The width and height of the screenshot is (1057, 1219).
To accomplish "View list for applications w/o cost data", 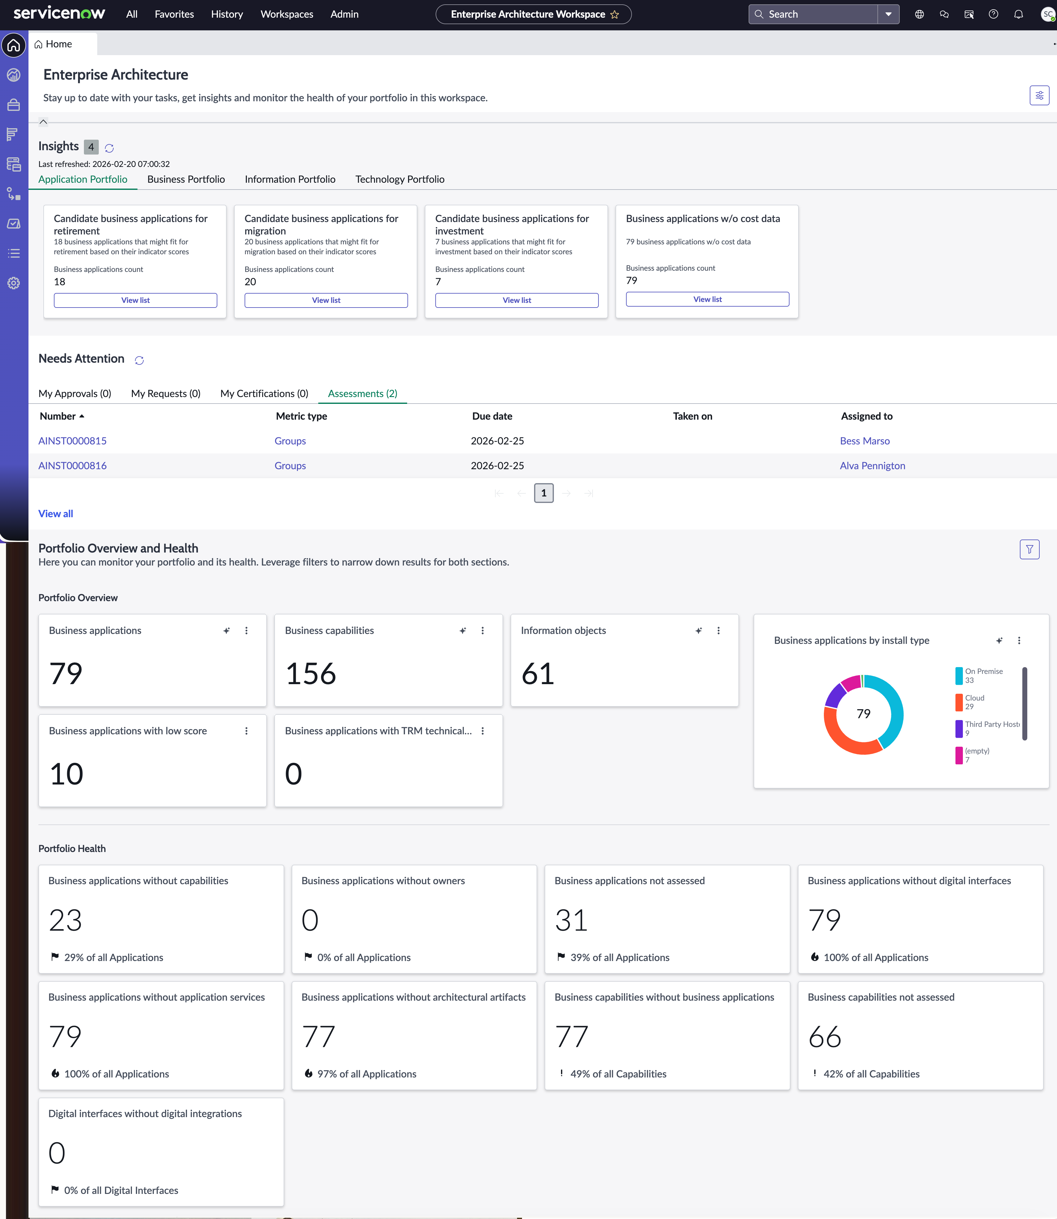I will 707,299.
